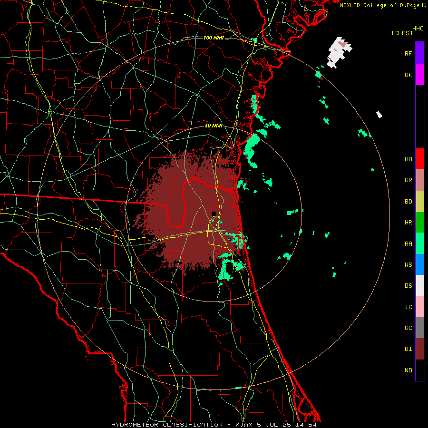This screenshot has height=428, width=428.
Task: Click the BD yellow-olive legend swatch
Action: [x=420, y=202]
